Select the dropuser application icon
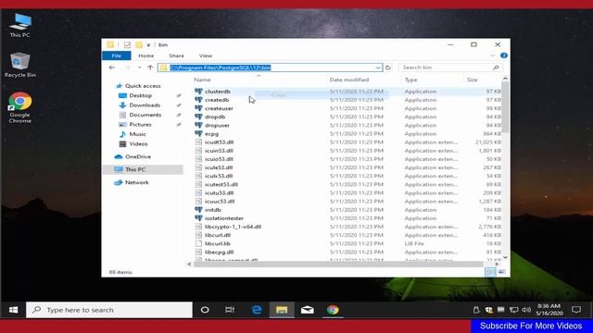Viewport: 593px width, 333px height. 198,125
